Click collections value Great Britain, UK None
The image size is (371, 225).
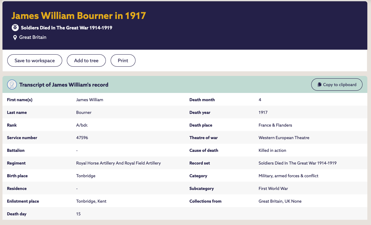click(280, 201)
